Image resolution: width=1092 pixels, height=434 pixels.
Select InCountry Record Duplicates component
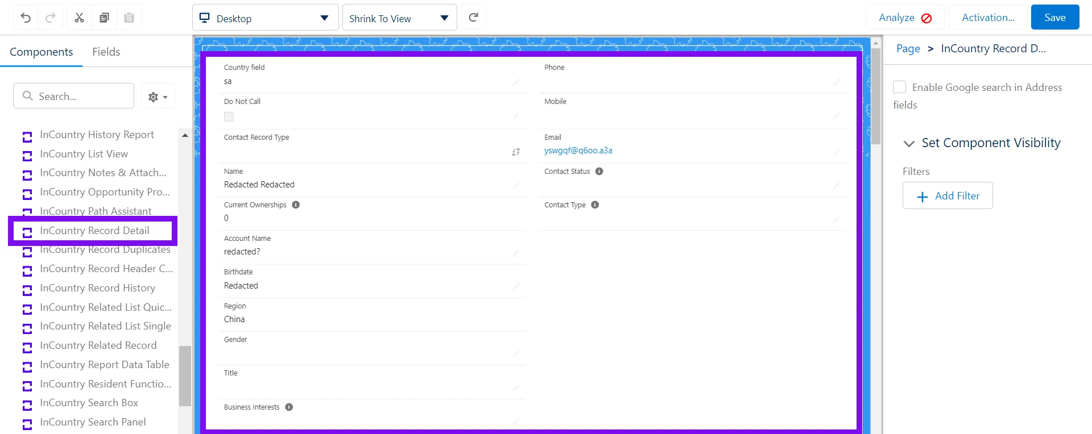click(105, 250)
